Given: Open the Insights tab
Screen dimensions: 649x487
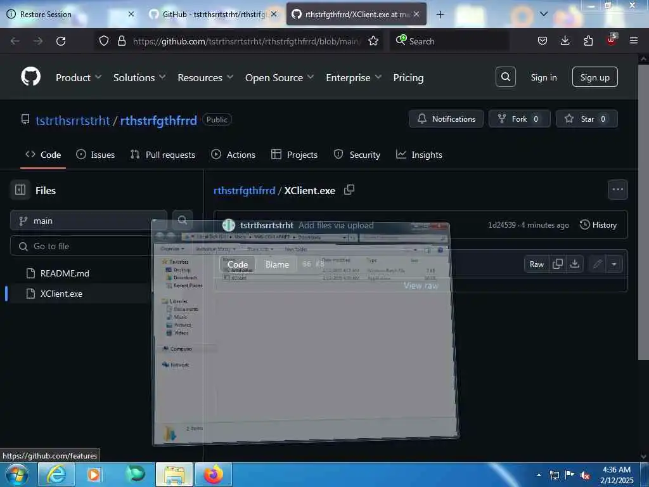Looking at the screenshot, I should click(420, 155).
